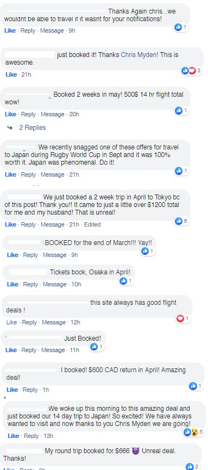Like the '14 day trip to Japan' comment
208x470 pixels.
[14, 436]
